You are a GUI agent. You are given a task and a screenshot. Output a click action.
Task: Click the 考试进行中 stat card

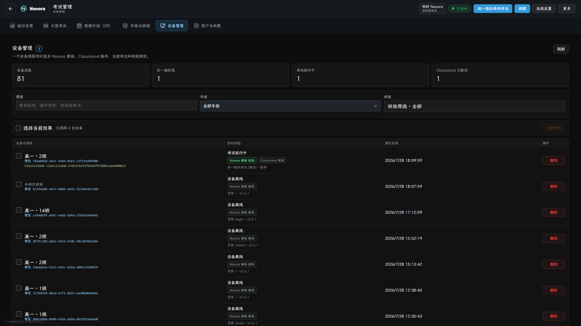coord(360,75)
